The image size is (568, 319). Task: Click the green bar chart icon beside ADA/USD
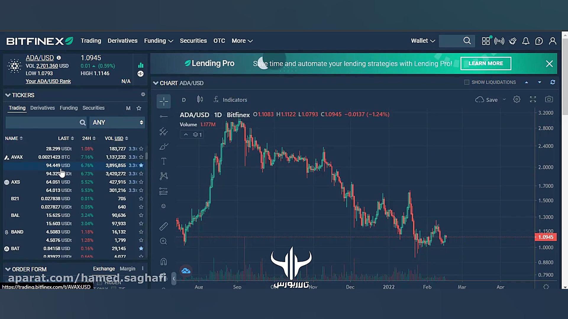tap(141, 65)
